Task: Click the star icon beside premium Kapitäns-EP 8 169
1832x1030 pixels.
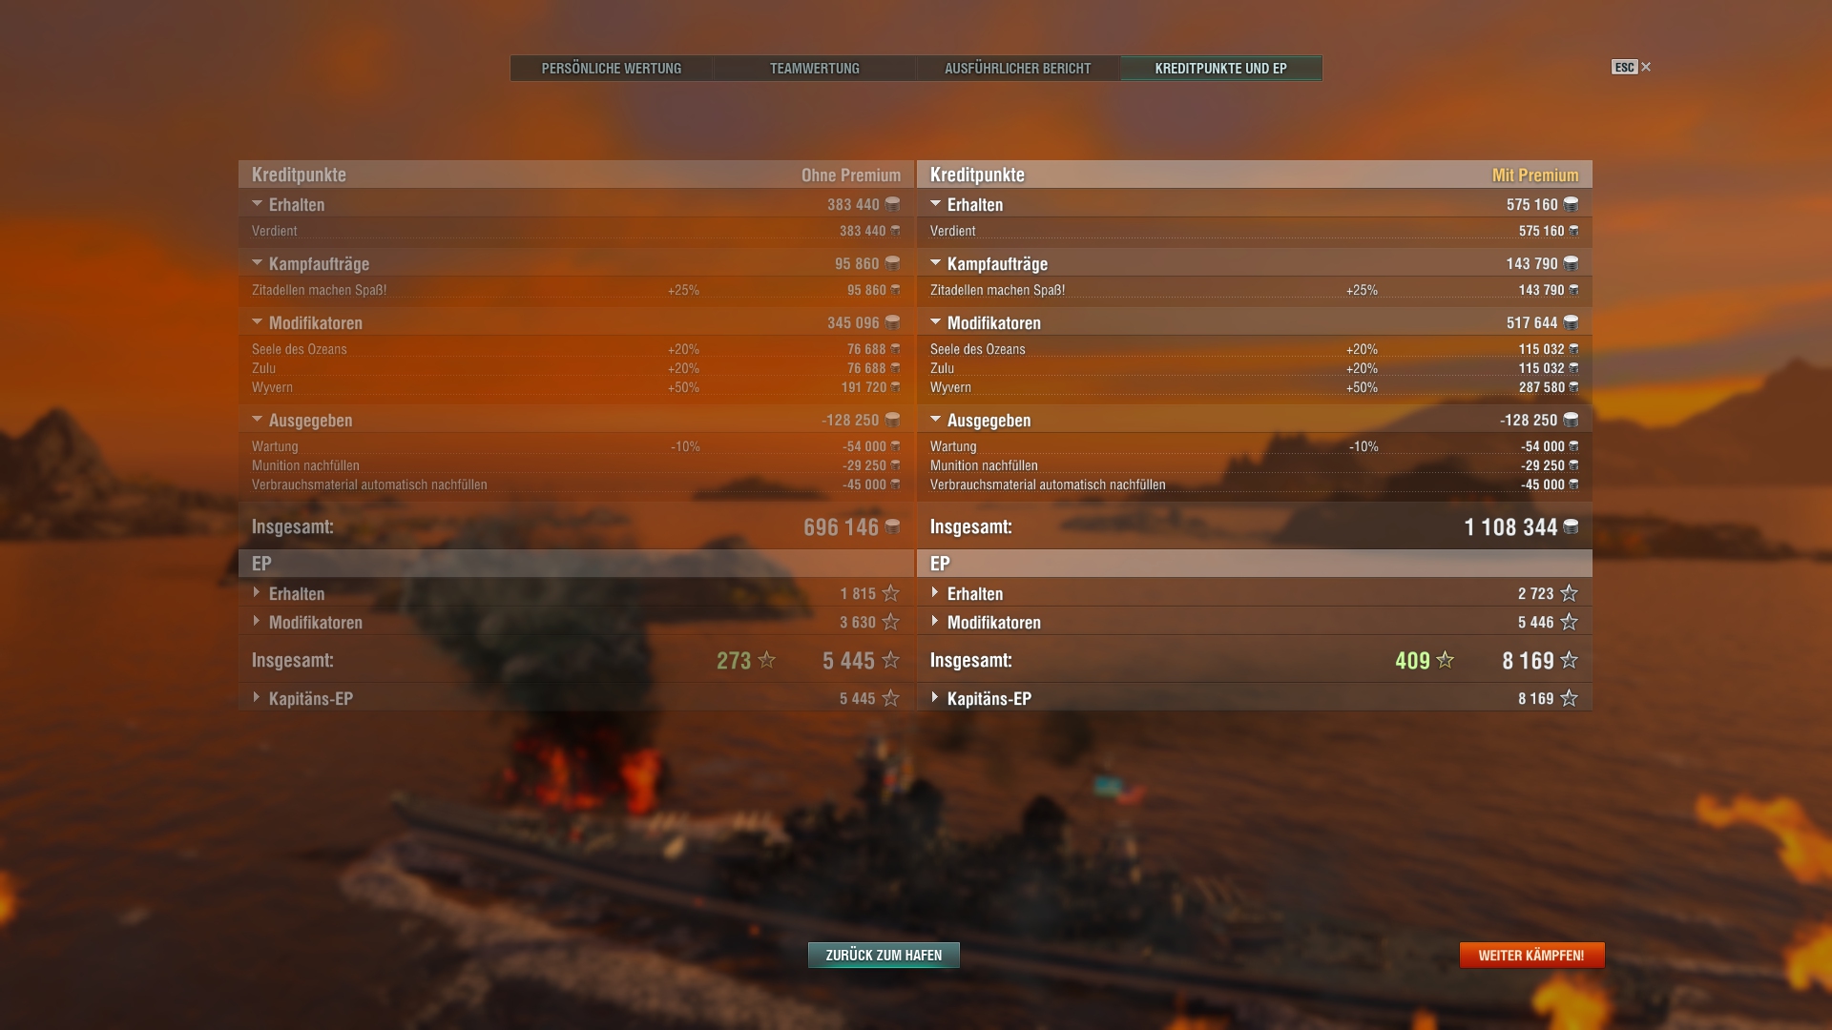Action: click(x=1570, y=698)
